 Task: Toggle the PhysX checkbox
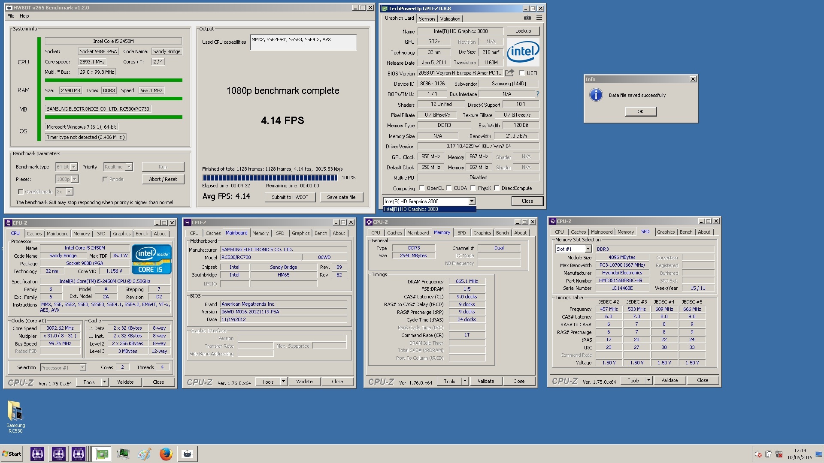(473, 188)
